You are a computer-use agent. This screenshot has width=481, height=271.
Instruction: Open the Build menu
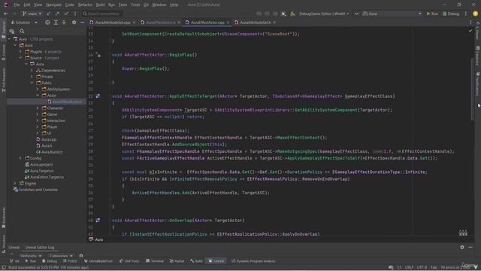tap(100, 5)
